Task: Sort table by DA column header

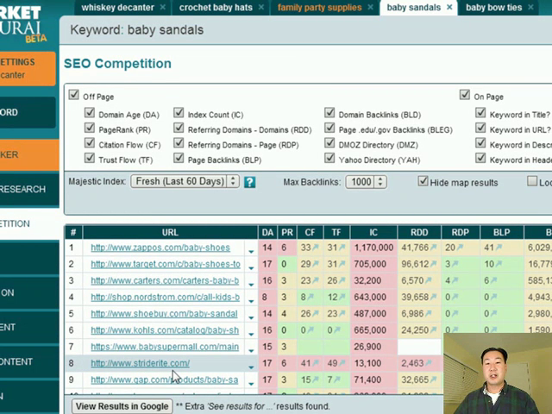Action: tap(267, 232)
